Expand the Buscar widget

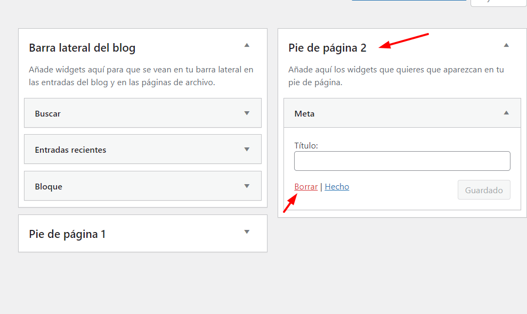[247, 113]
